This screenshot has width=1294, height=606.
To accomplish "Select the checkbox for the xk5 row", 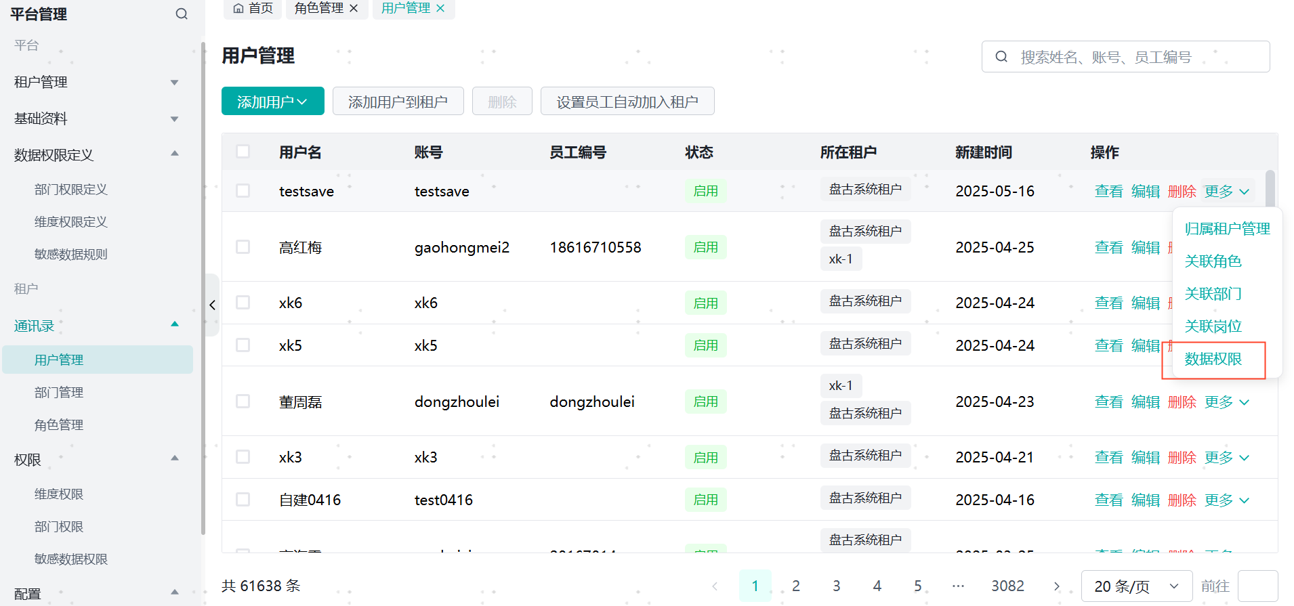I will coord(243,345).
